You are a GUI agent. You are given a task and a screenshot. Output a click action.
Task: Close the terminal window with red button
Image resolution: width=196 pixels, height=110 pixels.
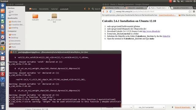pyautogui.click(x=11, y=52)
